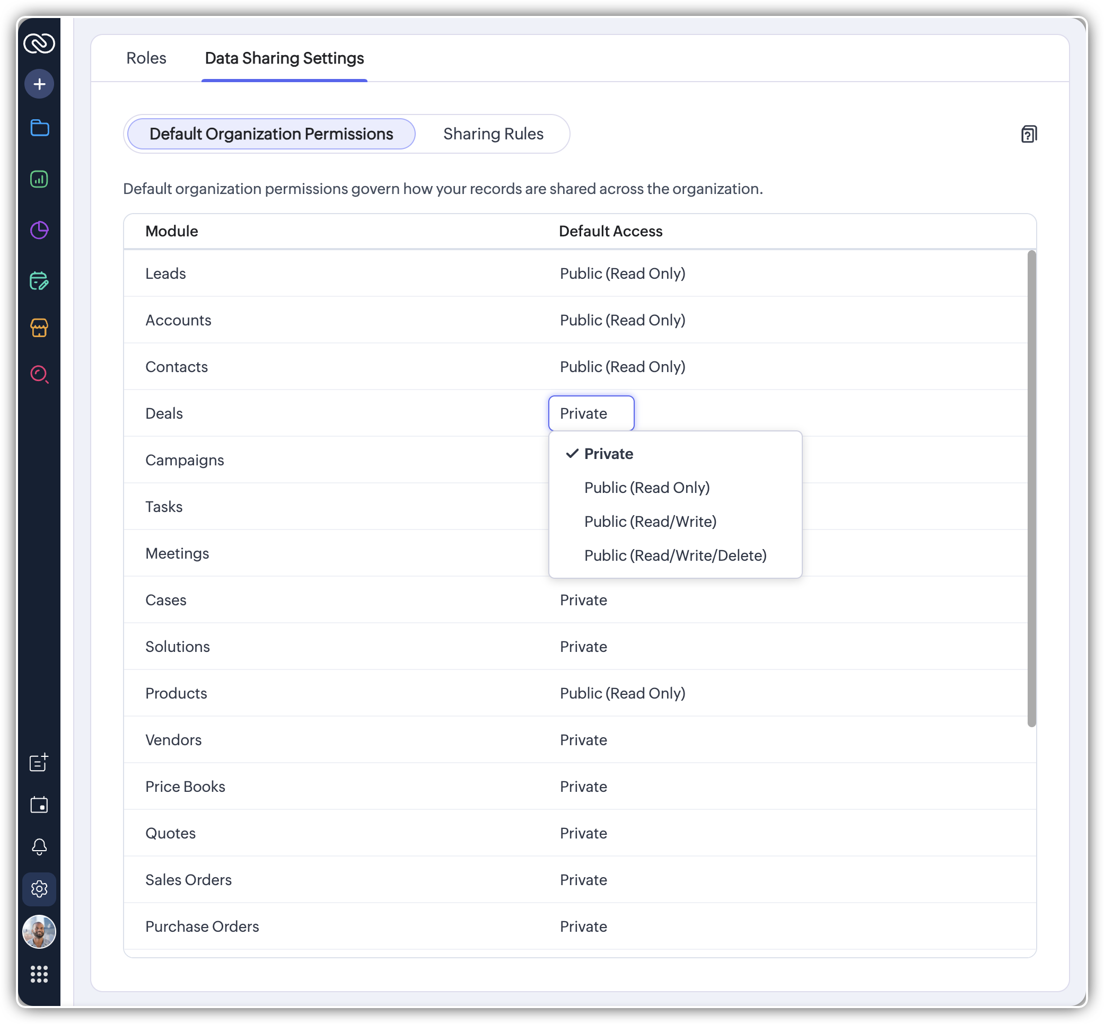
Task: Open the orange marketplace store icon
Action: (39, 328)
